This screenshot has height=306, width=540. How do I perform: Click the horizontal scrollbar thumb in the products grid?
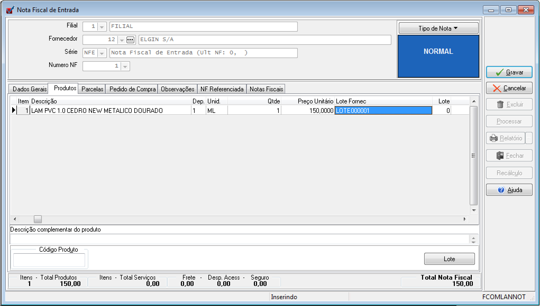[38, 219]
